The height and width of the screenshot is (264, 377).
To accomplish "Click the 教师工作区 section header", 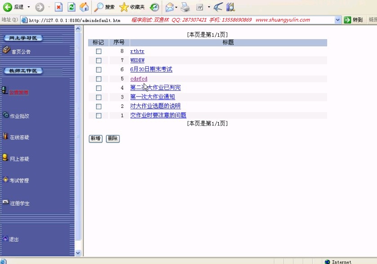I will click(23, 71).
